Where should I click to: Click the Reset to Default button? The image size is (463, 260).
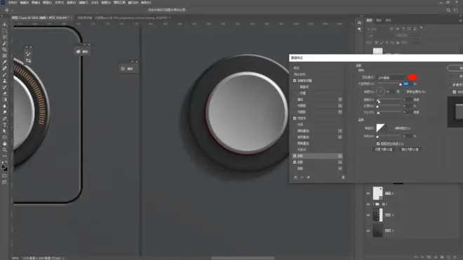410,150
